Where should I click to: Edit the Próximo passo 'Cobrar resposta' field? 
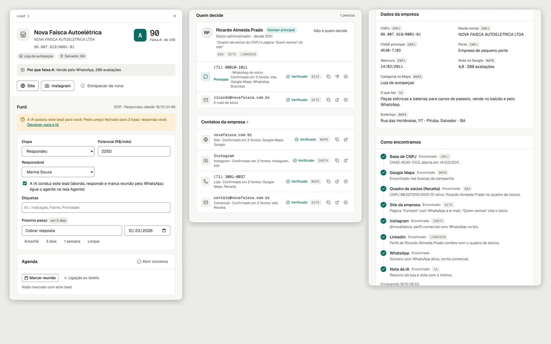(72, 230)
